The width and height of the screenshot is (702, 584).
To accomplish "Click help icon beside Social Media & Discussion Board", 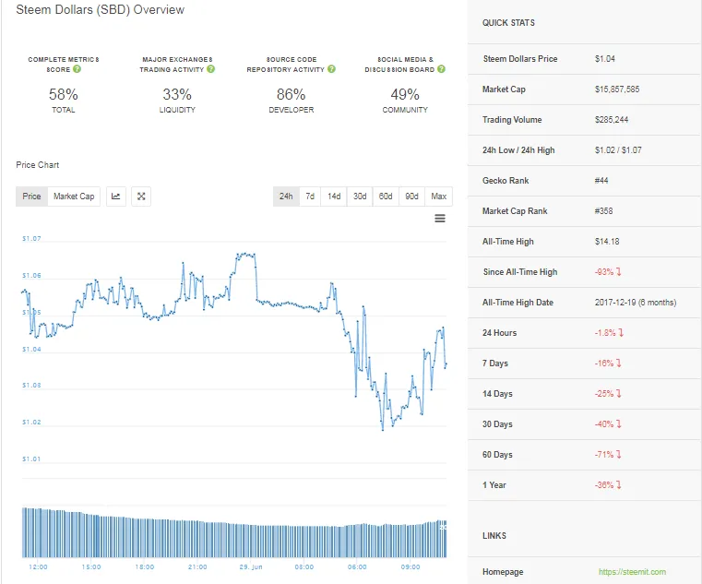I will click(x=442, y=69).
